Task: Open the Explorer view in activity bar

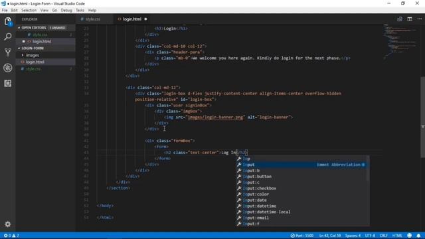Action: click(x=7, y=21)
